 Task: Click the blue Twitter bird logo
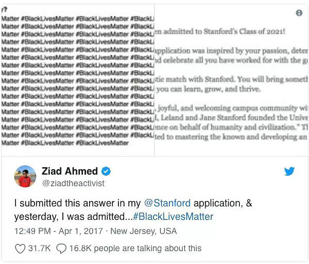click(289, 171)
